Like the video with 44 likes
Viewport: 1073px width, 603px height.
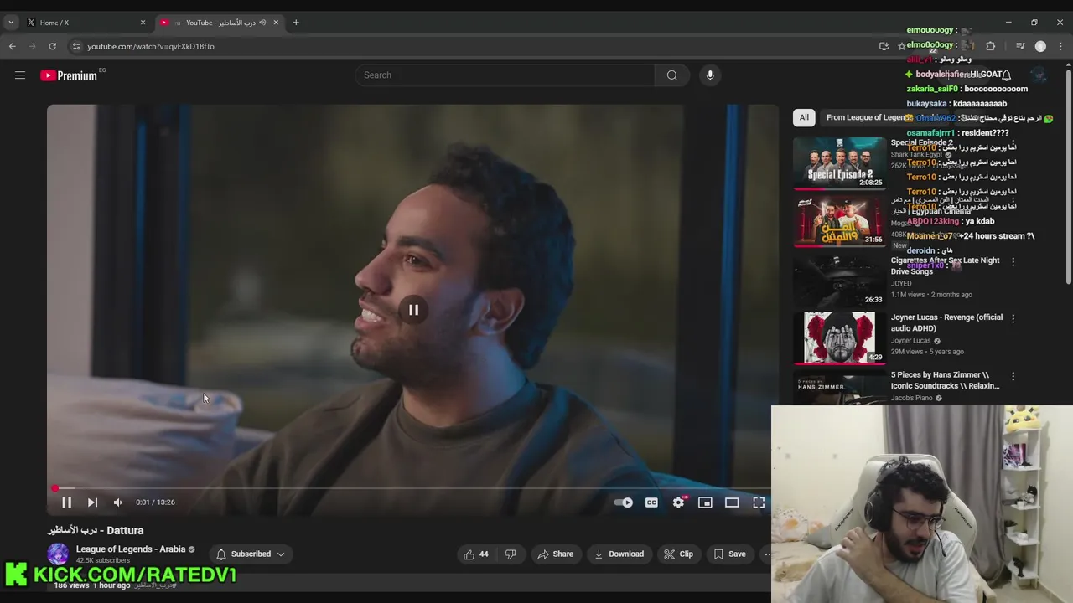(476, 554)
